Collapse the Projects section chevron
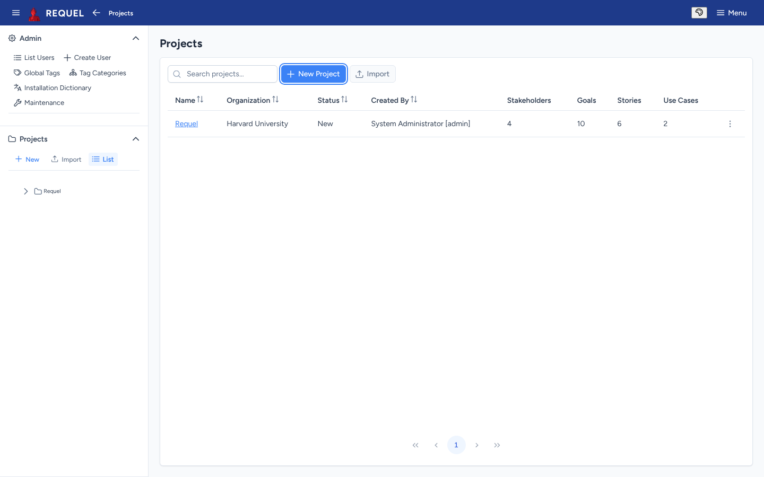Viewport: 764px width, 477px height. (136, 139)
